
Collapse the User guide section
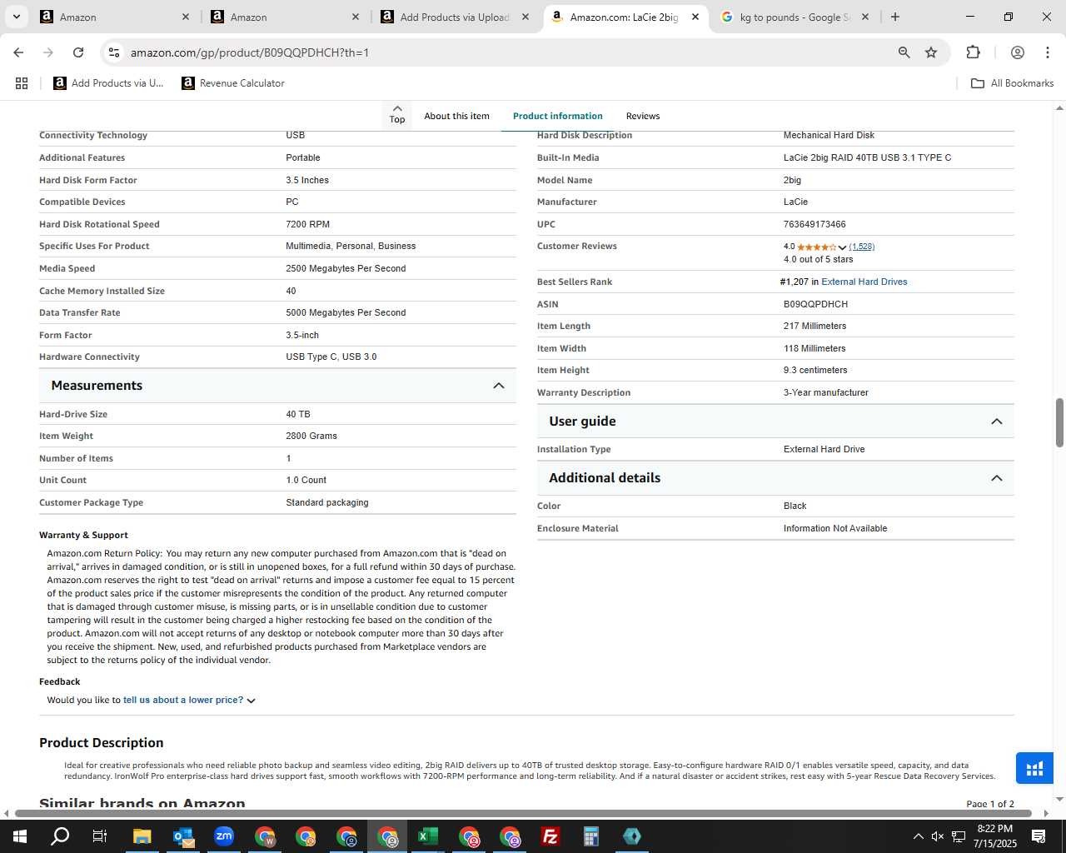pyautogui.click(x=996, y=422)
